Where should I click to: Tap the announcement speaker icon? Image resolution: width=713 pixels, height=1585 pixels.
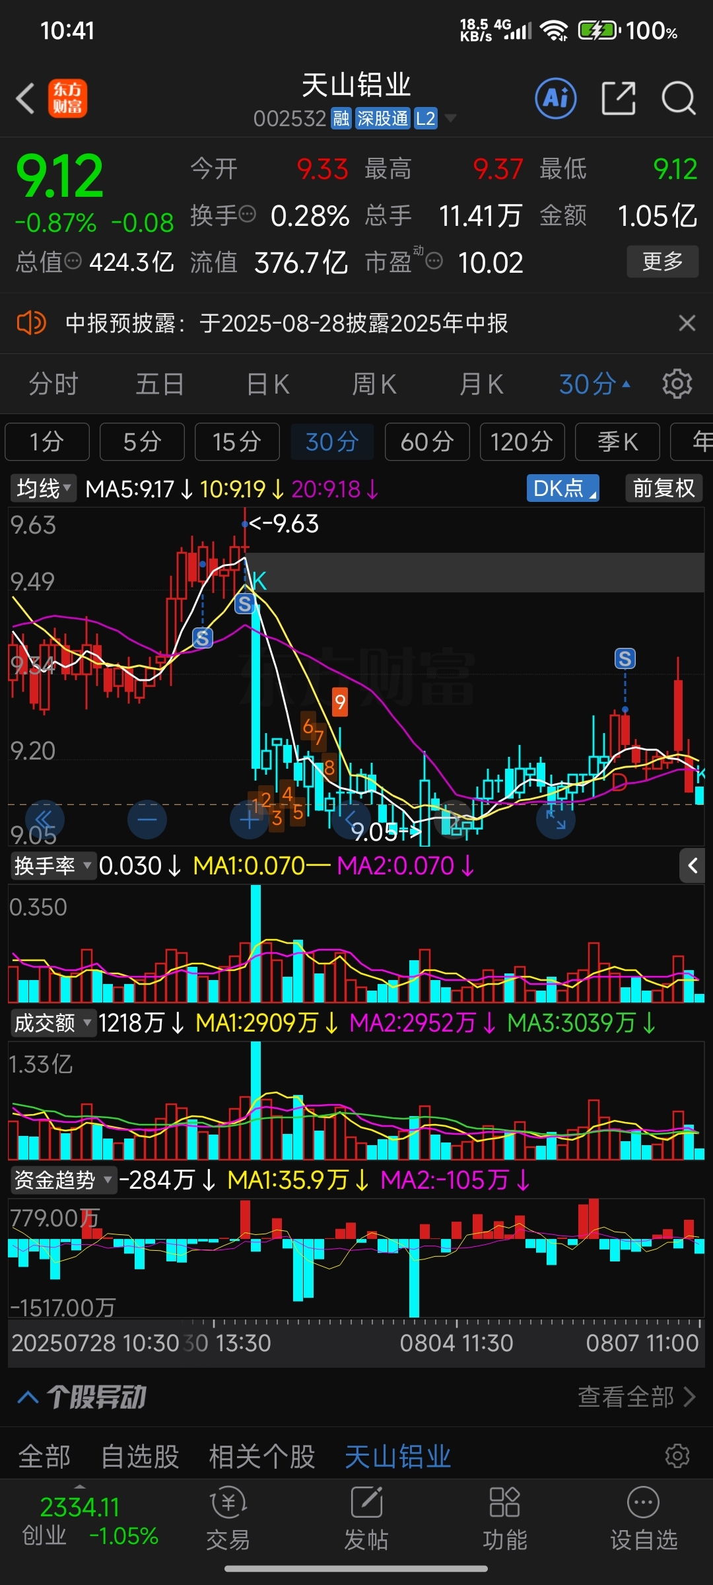[x=31, y=323]
